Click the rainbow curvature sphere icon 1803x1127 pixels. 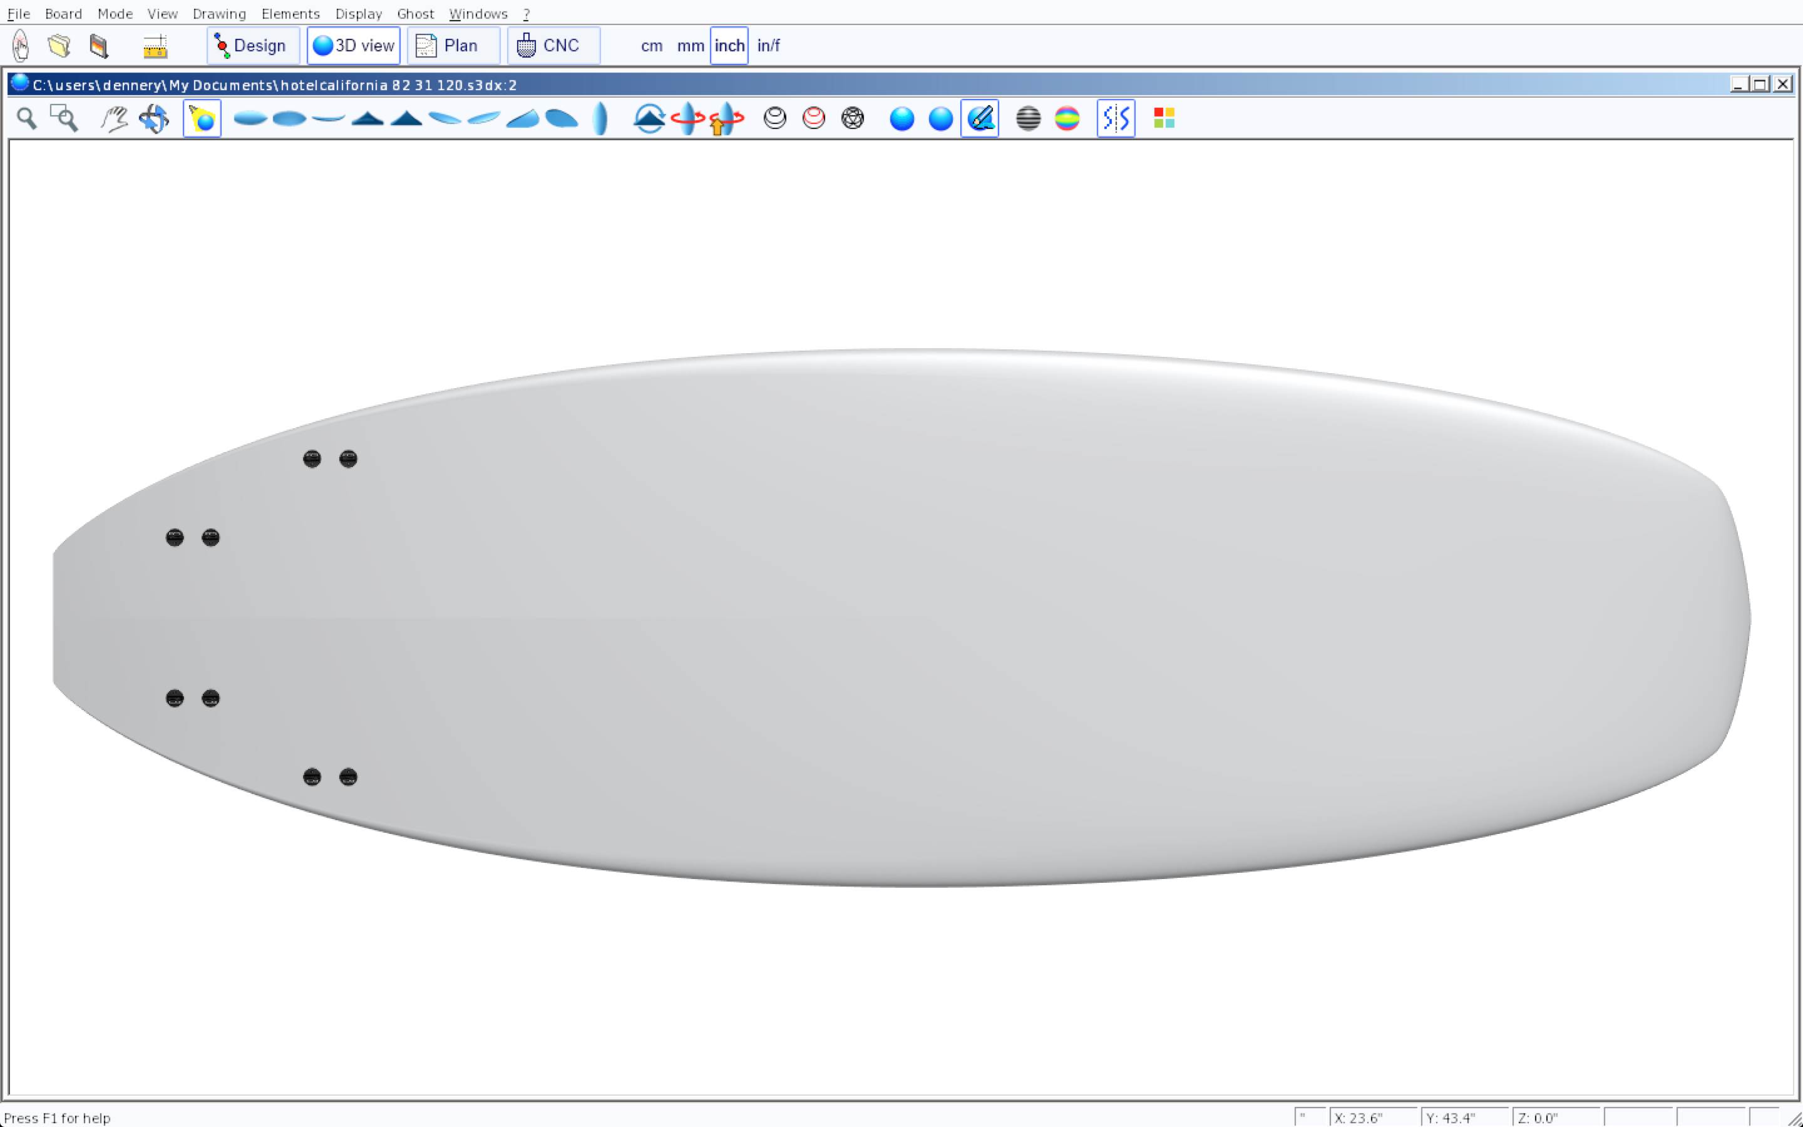point(1067,118)
